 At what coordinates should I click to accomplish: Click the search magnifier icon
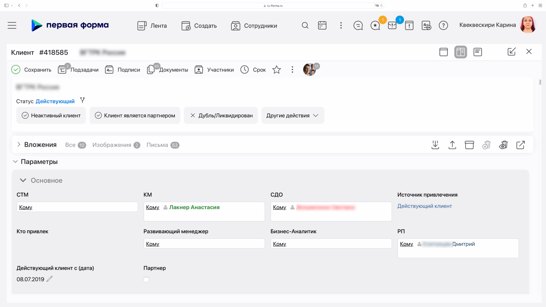(x=305, y=26)
